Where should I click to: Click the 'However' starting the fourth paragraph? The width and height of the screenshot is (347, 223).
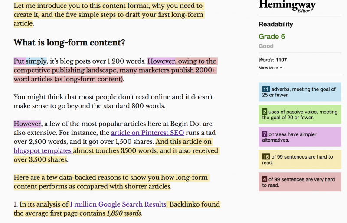[27, 124]
